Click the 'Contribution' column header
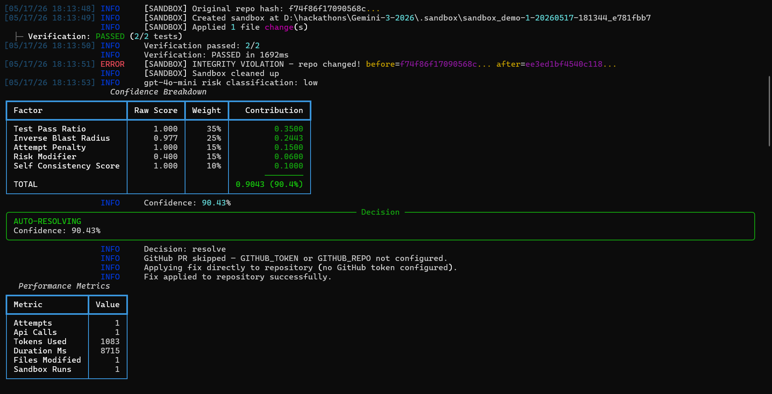 [x=274, y=111]
